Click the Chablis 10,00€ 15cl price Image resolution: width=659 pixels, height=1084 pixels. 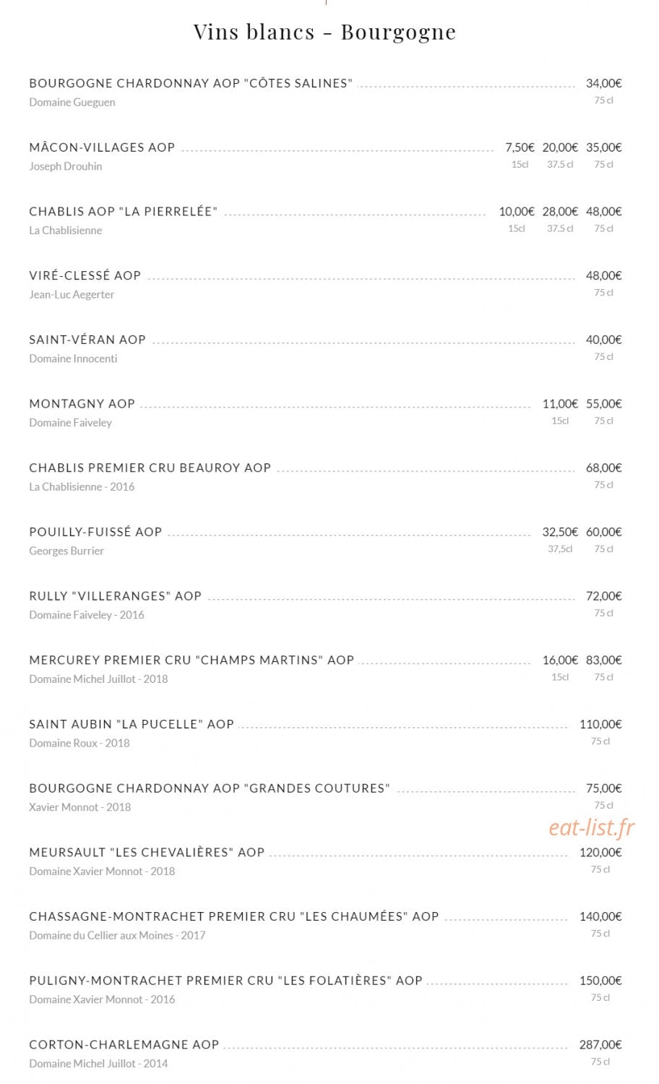(517, 212)
